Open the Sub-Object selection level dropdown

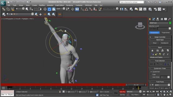[170, 29]
